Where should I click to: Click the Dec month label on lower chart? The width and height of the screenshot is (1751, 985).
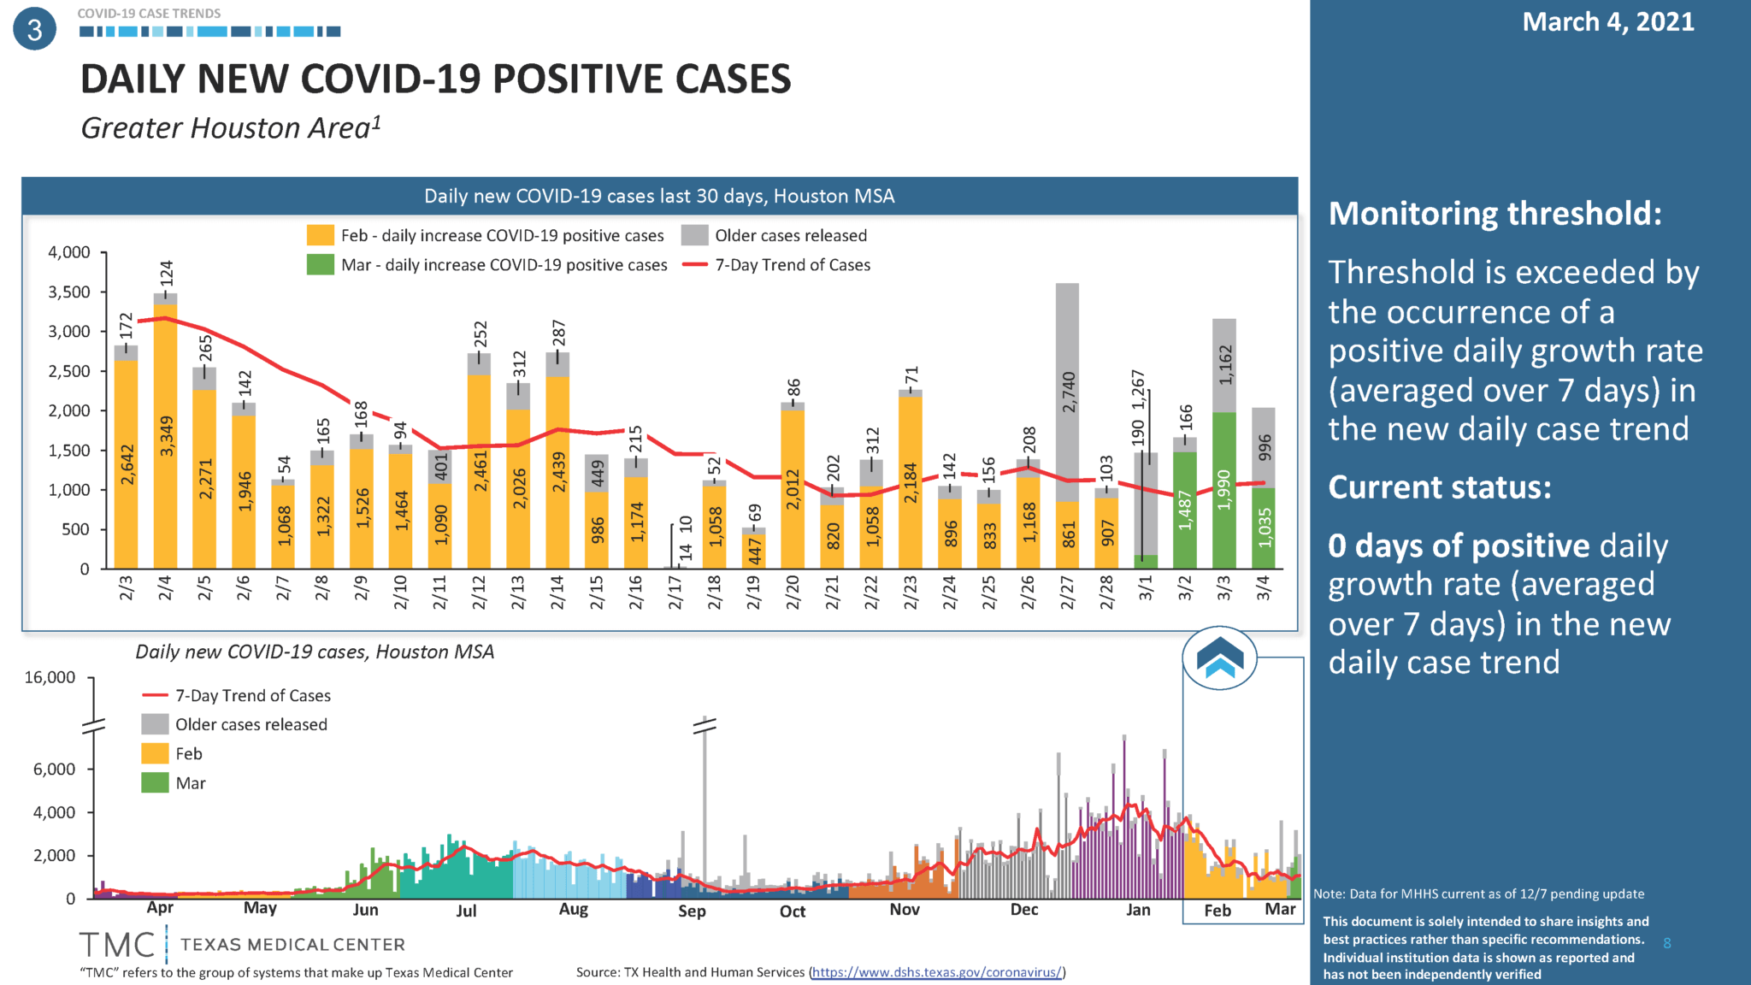(1024, 909)
